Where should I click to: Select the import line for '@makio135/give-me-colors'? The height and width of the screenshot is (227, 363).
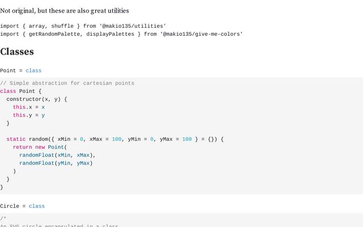pos(121,34)
